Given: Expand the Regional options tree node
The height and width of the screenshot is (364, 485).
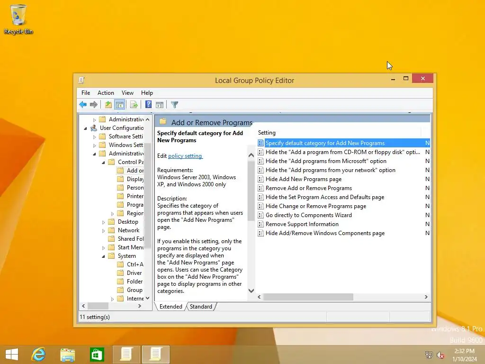Looking at the screenshot, I should pyautogui.click(x=113, y=214).
